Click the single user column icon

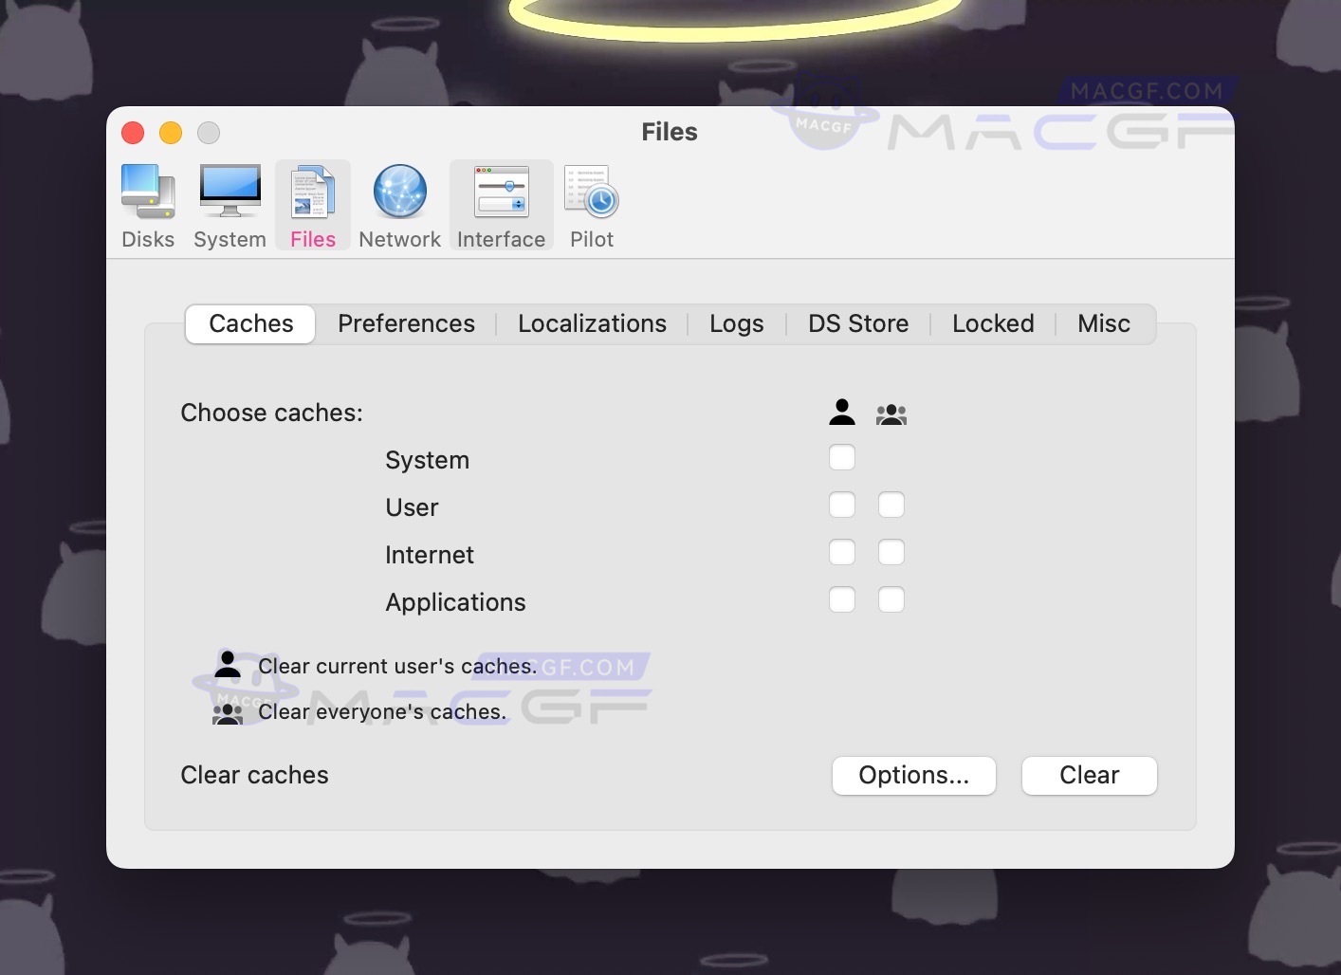coord(841,413)
